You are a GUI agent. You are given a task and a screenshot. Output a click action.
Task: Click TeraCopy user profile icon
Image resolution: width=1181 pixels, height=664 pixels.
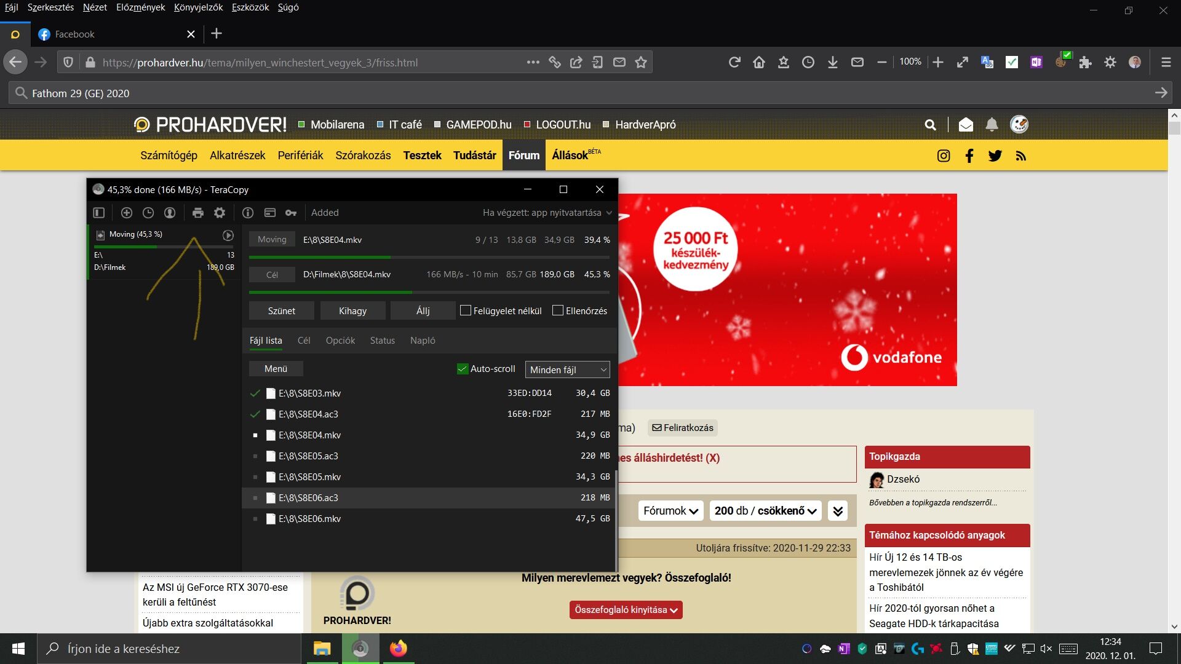coord(170,213)
